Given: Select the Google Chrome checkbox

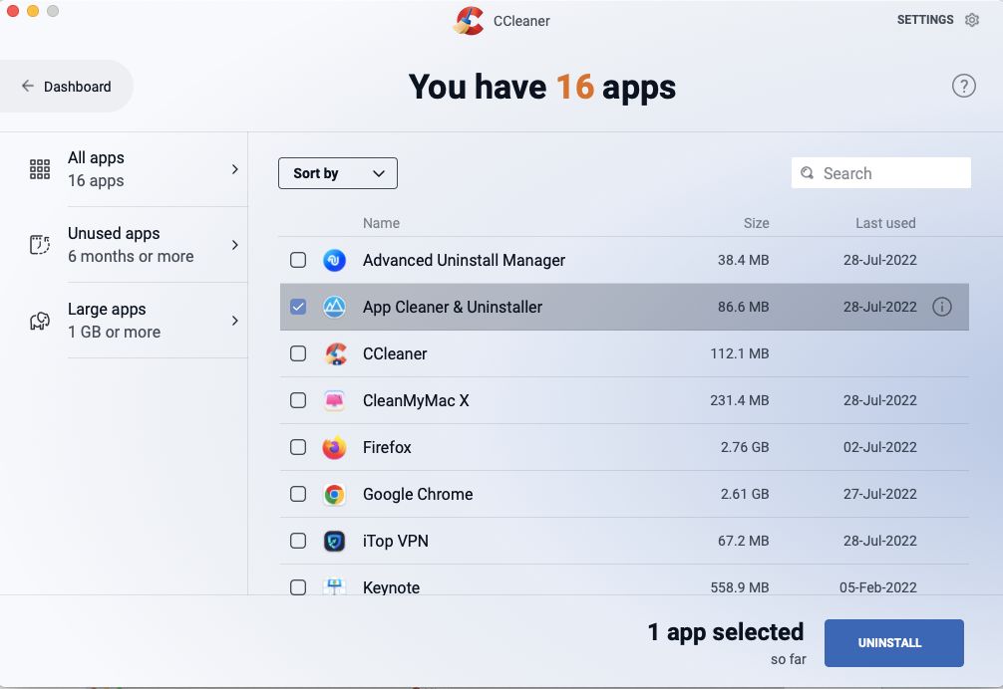Looking at the screenshot, I should coord(298,494).
